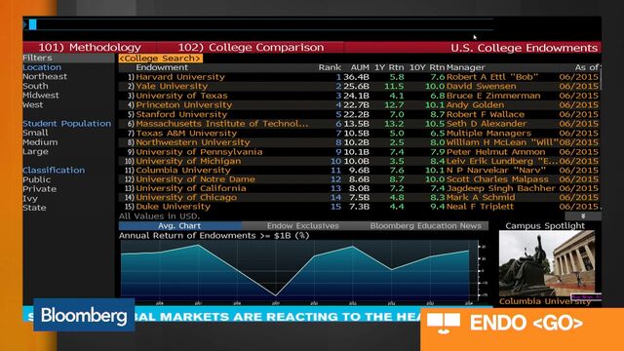Click the <College Search> field
Image resolution: width=624 pixels, height=351 pixels.
pyautogui.click(x=160, y=58)
